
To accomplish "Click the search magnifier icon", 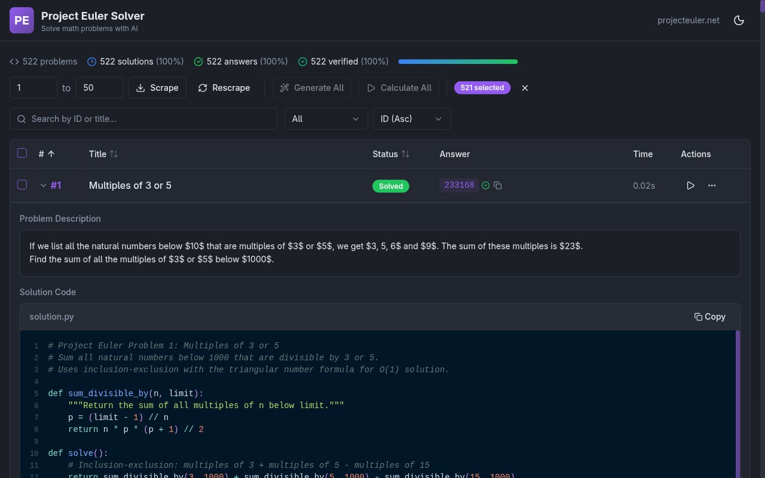I will 22,119.
